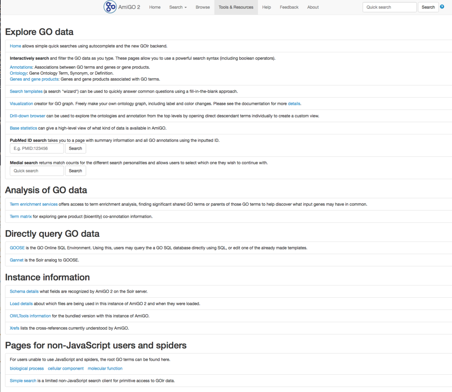Screen dimensions: 452x392
Task: Follow the molecular function link
Action: click(105, 369)
